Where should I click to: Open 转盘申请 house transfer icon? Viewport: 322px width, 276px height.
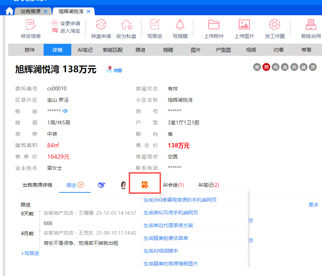101,25
